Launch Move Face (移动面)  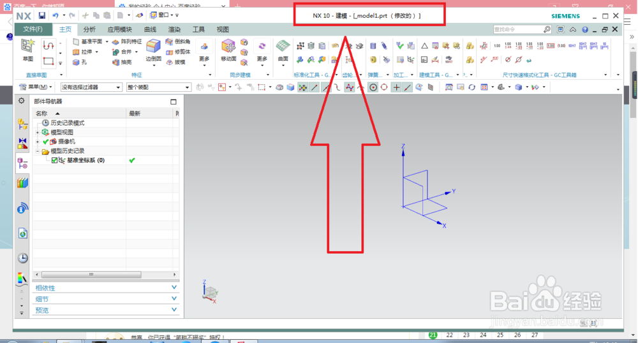click(228, 50)
